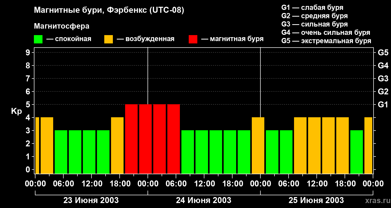
Task: Click the first red storm bar starting 19:00, 23 Июня
Action: (x=131, y=139)
